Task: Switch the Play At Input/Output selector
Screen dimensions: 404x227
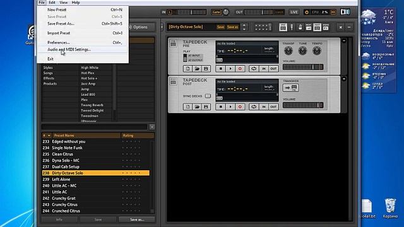Action: (185, 58)
